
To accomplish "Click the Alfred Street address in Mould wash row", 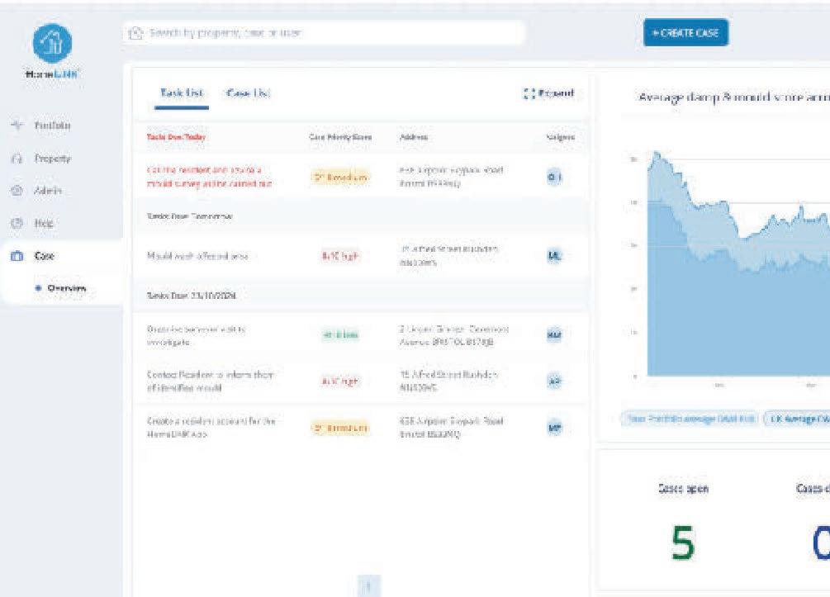I will tap(448, 255).
